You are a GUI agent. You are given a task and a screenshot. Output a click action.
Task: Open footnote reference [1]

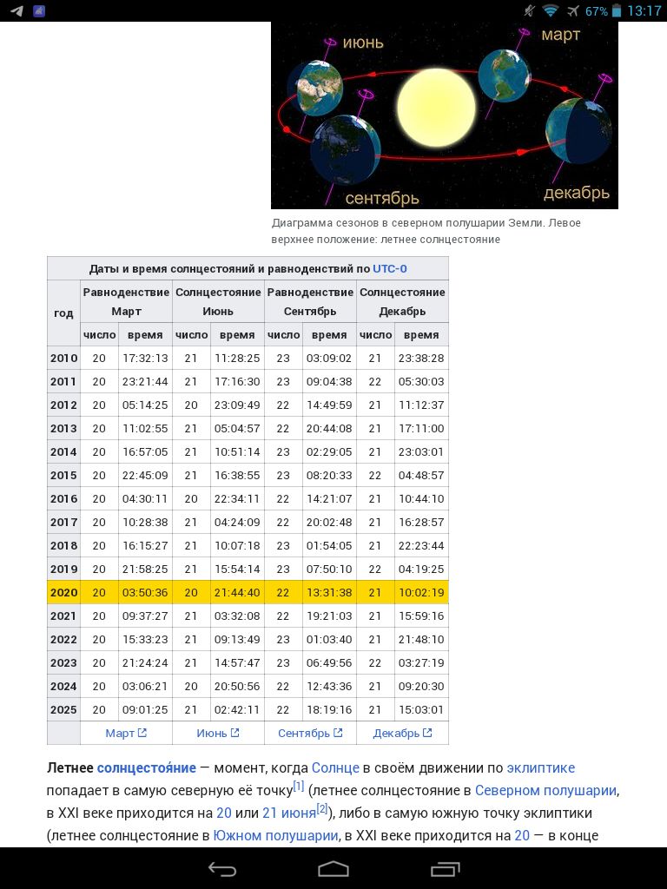(x=299, y=786)
